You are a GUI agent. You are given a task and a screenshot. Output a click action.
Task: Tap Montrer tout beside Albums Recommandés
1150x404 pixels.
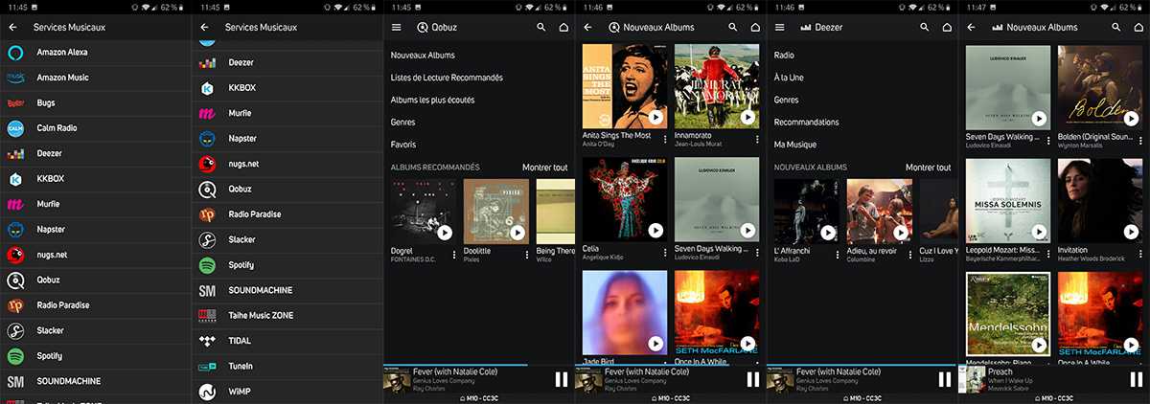[544, 168]
